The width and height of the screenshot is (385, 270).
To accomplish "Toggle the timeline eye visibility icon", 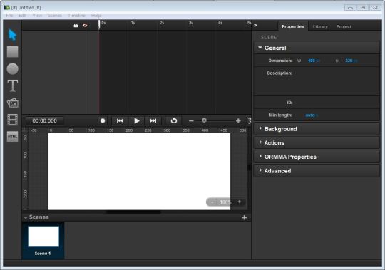I will tap(85, 26).
